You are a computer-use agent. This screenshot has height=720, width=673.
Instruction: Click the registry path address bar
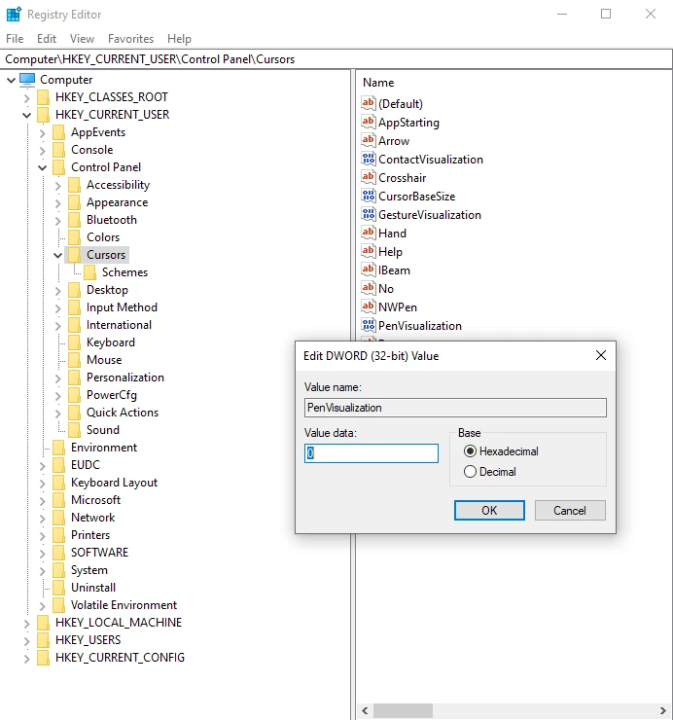click(x=336, y=59)
